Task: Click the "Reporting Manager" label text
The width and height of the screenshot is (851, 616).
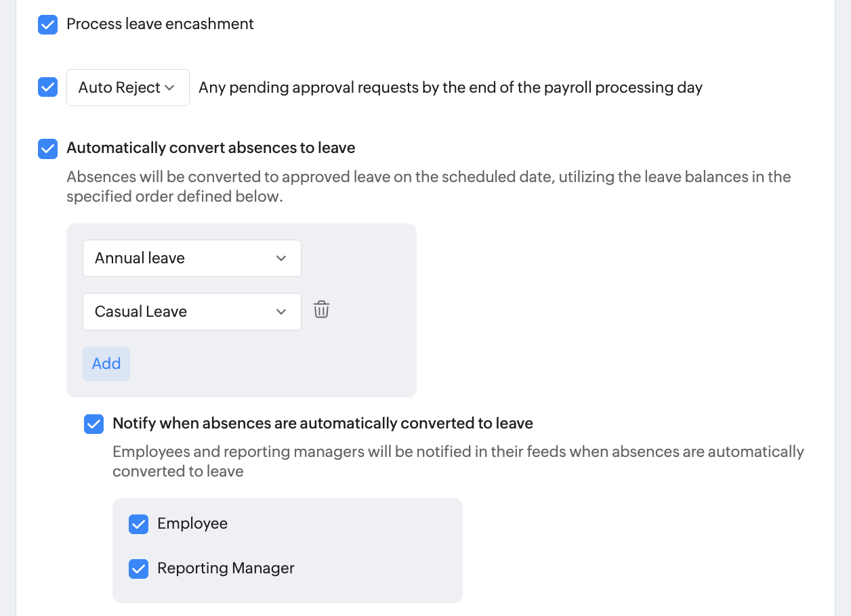Action: 226,569
